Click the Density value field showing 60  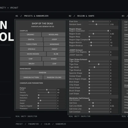(x=61, y=92)
